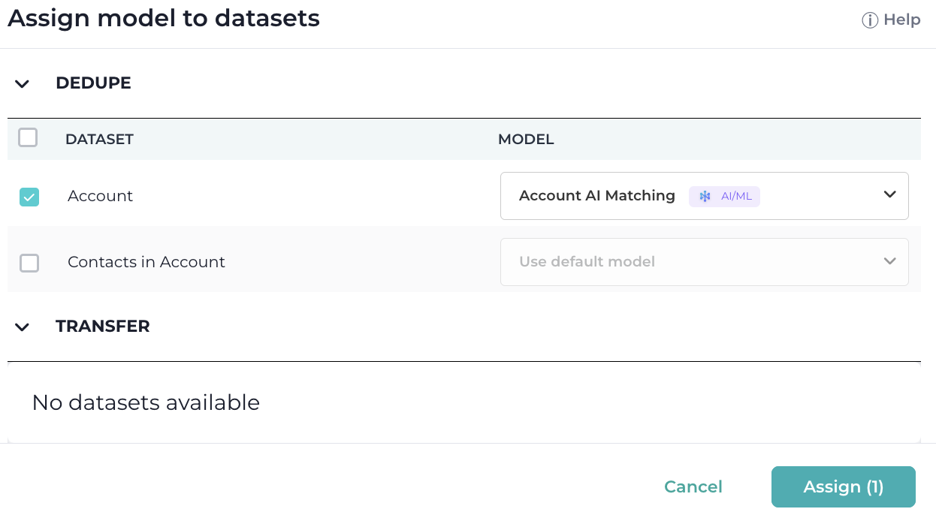Click the arrow on default model selector

[890, 261]
